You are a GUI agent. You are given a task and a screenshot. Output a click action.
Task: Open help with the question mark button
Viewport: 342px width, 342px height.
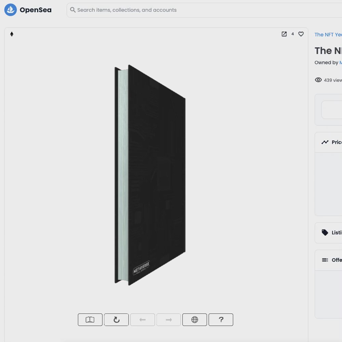[221, 319]
